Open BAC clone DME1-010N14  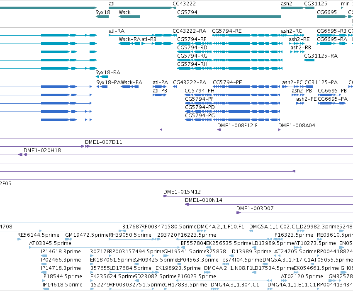click(204, 201)
